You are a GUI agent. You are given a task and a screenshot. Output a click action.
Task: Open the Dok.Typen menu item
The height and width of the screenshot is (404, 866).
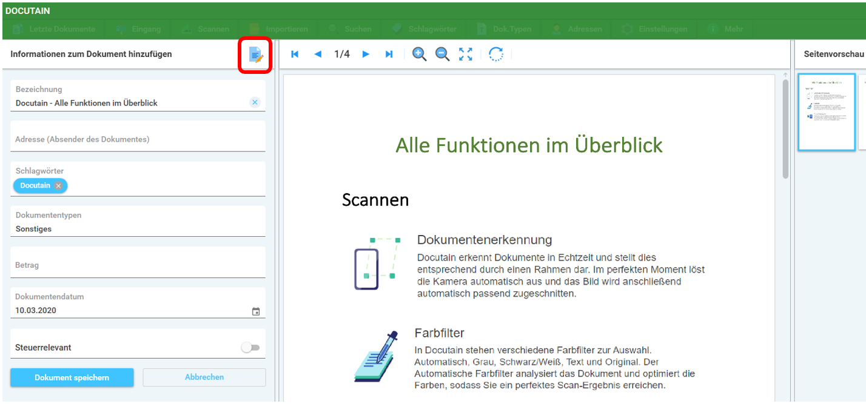(505, 29)
